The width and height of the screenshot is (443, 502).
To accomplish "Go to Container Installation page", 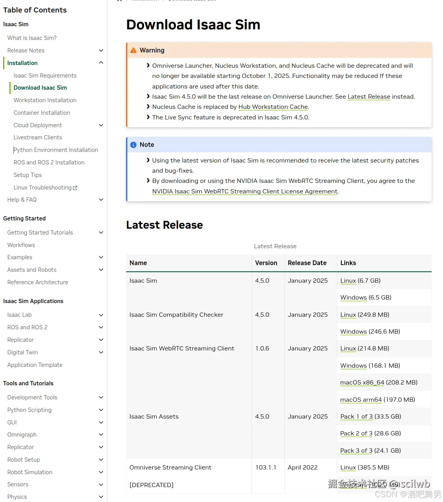I will [x=42, y=113].
